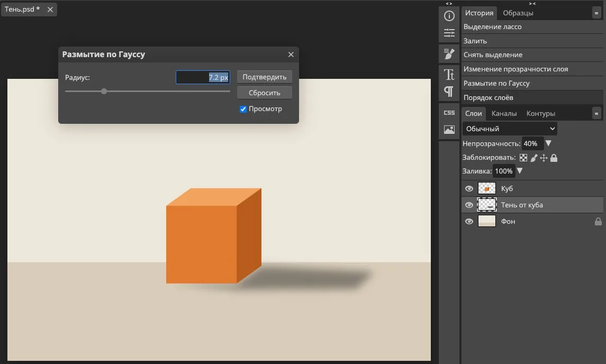Click the Подтвердить button
Image resolution: width=606 pixels, height=364 pixels.
pyautogui.click(x=264, y=77)
